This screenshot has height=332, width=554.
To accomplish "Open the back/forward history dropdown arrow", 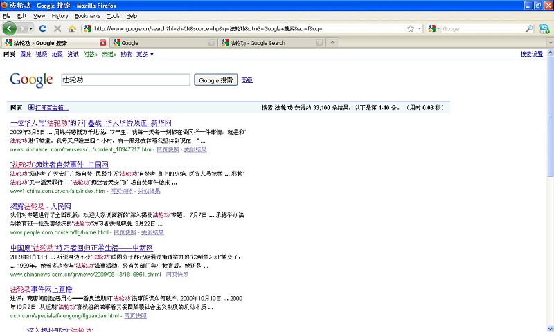I will [x=28, y=28].
